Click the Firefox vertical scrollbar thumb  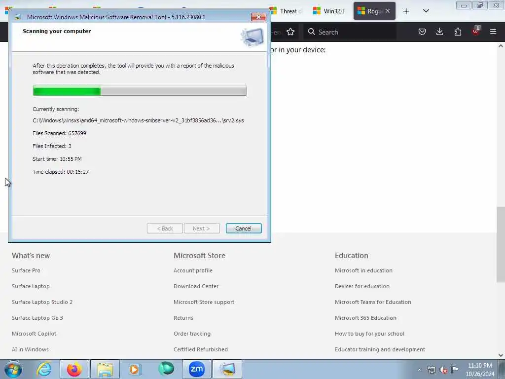coord(501,245)
